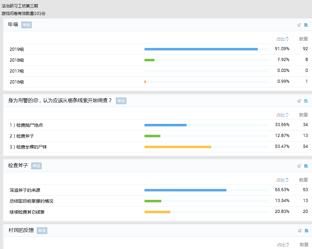
Task: Click the 2019级 blue result bar
Action: (201, 49)
